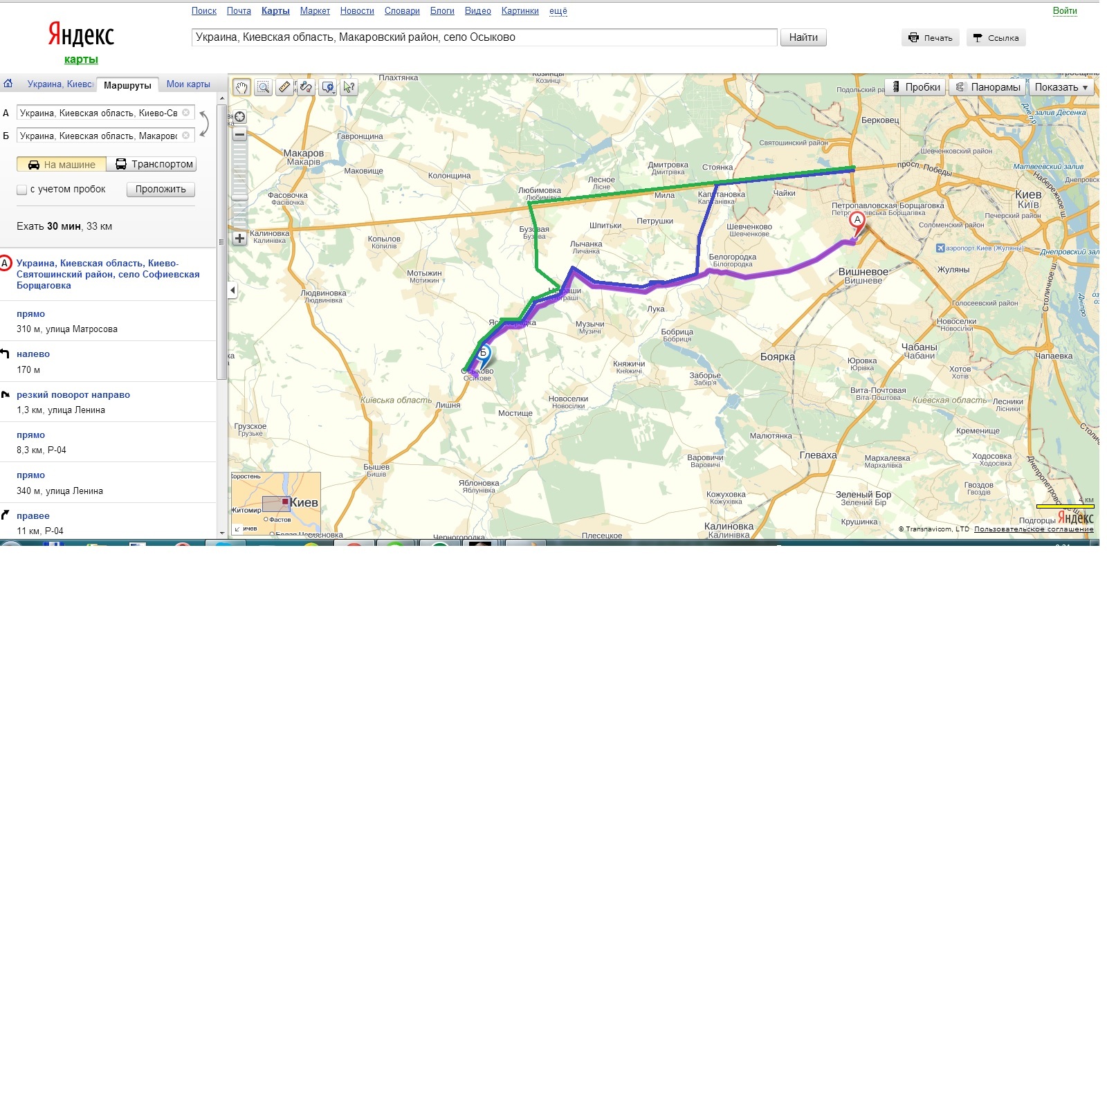Click the Найти search button

[x=803, y=37]
